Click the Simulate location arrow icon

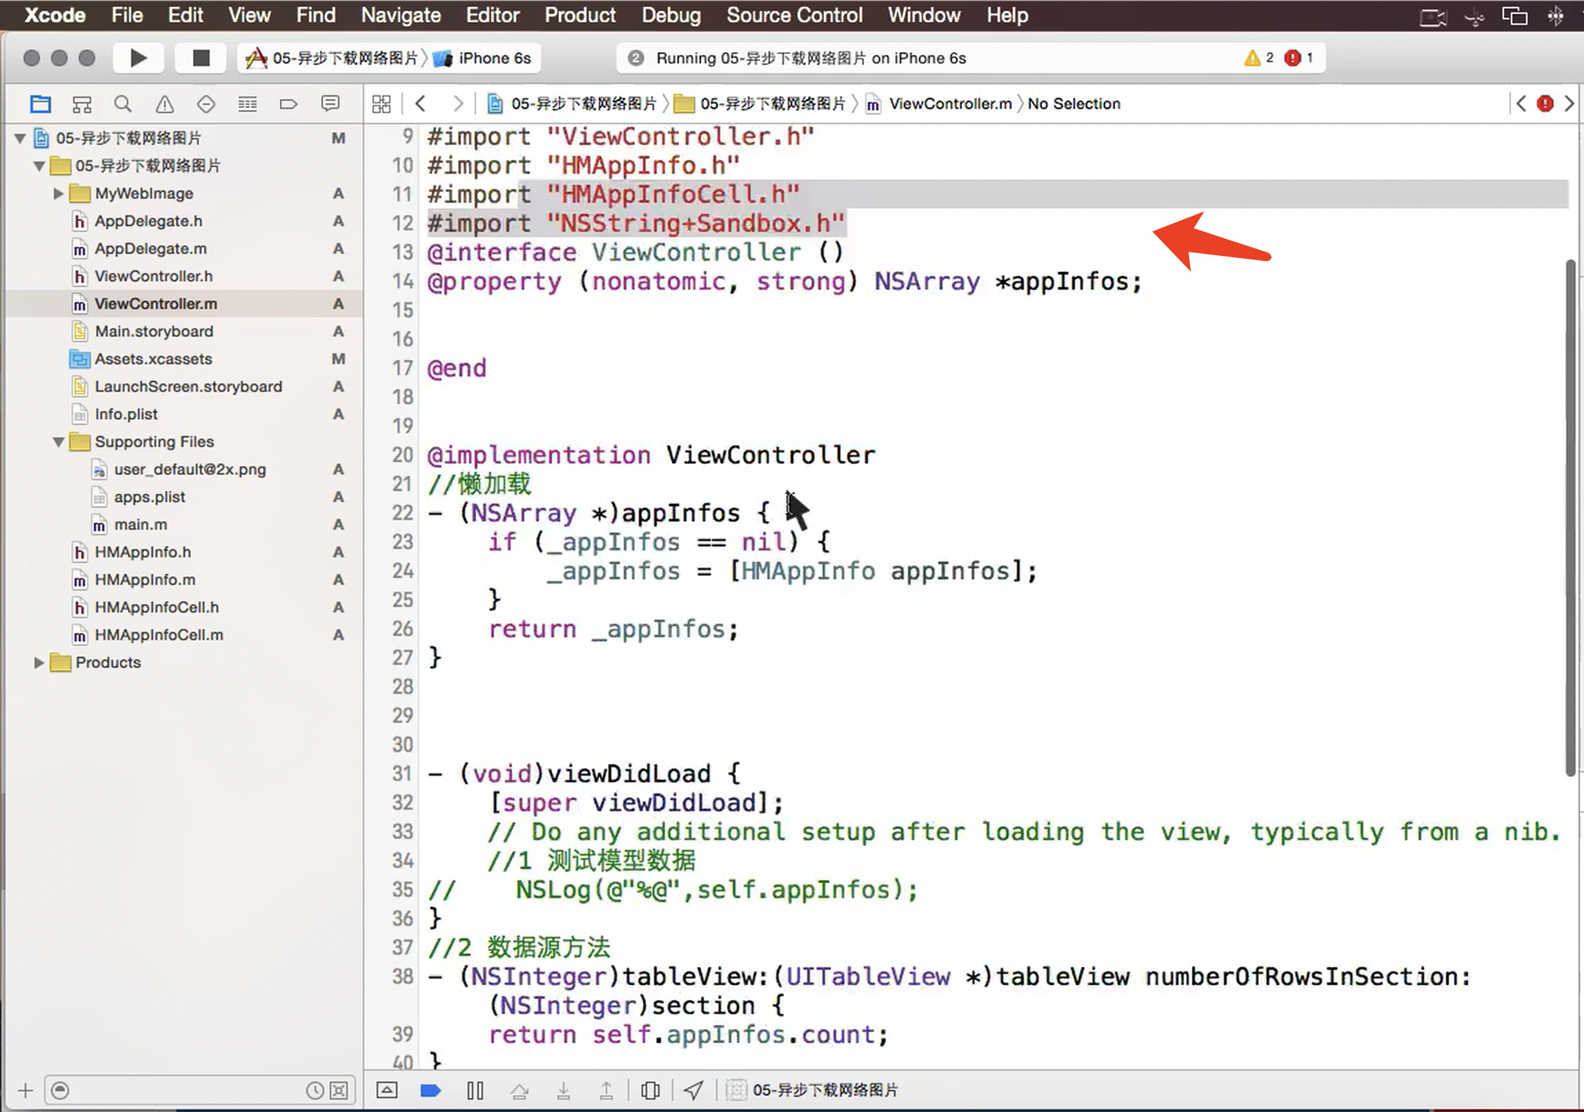click(x=693, y=1090)
